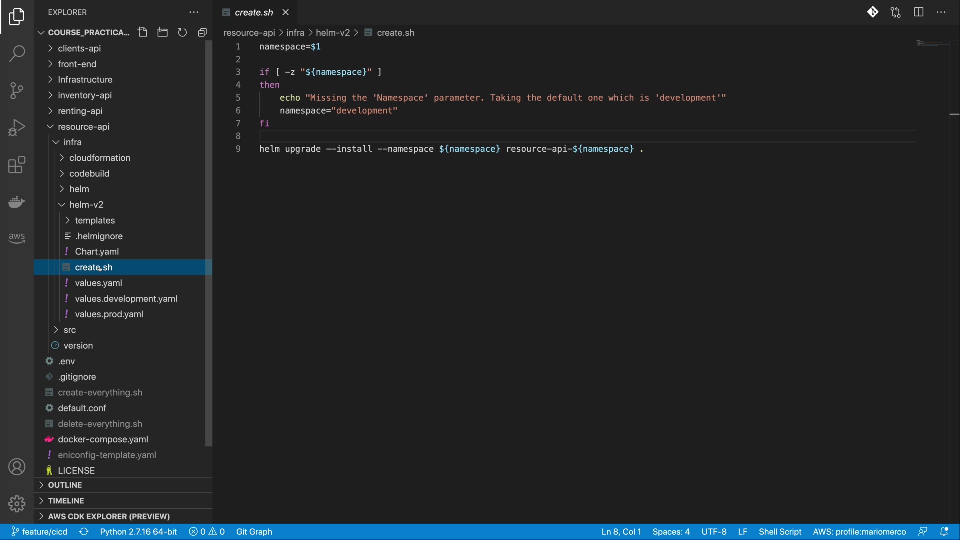Open the Extensions view
The image size is (960, 540).
point(17,165)
